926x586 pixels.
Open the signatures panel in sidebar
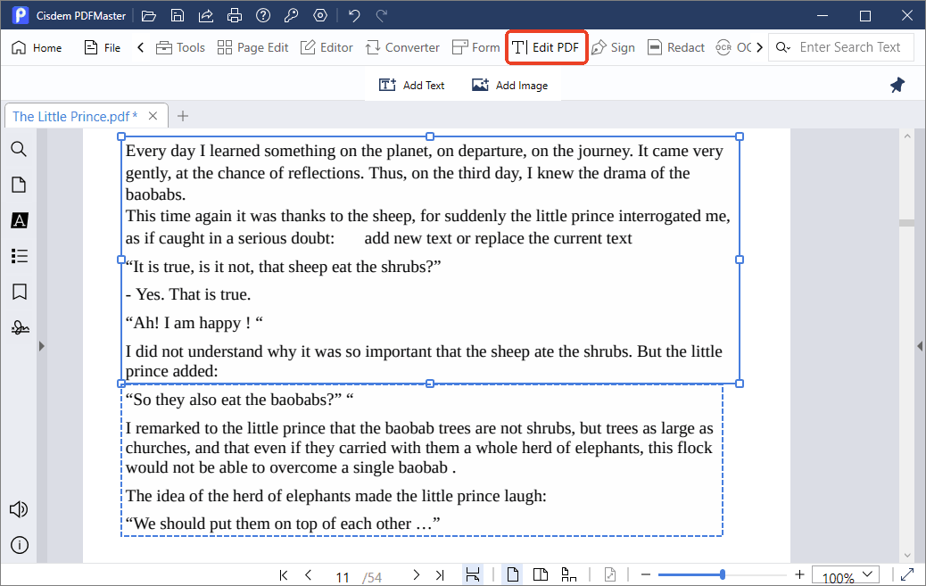pyautogui.click(x=20, y=327)
